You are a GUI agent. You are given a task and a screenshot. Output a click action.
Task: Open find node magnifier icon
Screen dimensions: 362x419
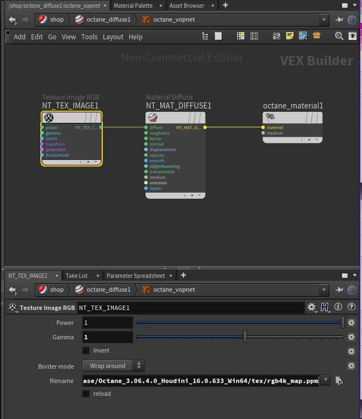(339, 36)
